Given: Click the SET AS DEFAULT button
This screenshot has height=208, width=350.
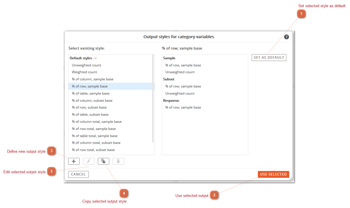Looking at the screenshot, I should click(269, 58).
